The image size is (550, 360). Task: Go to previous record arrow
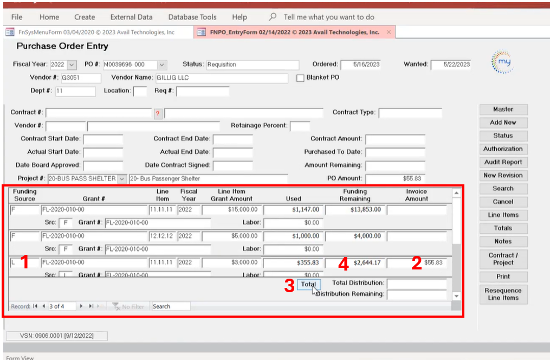click(43, 306)
